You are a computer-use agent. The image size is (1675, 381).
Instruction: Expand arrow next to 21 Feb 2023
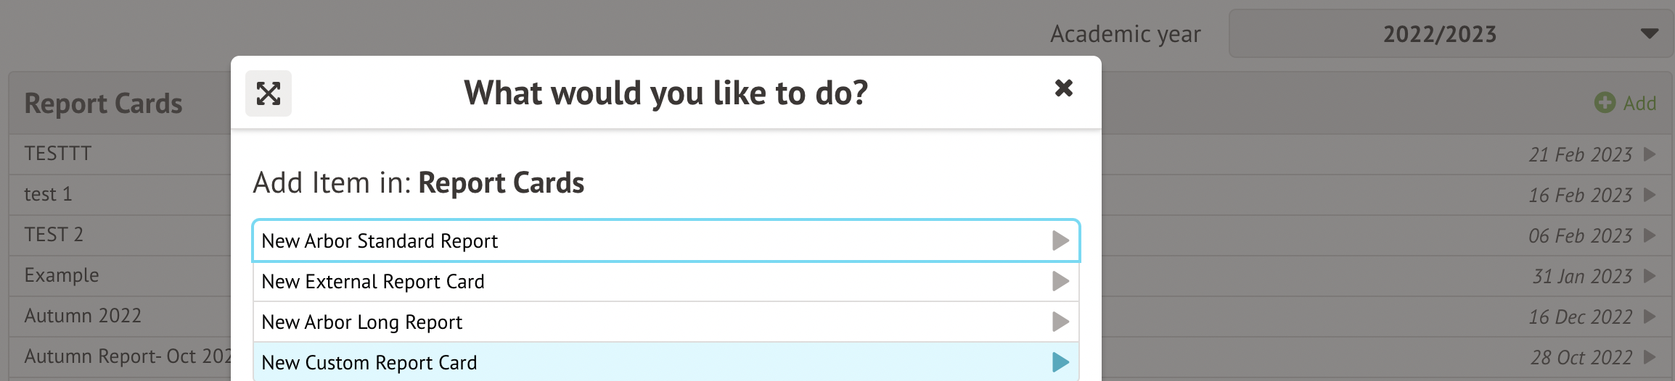1650,154
